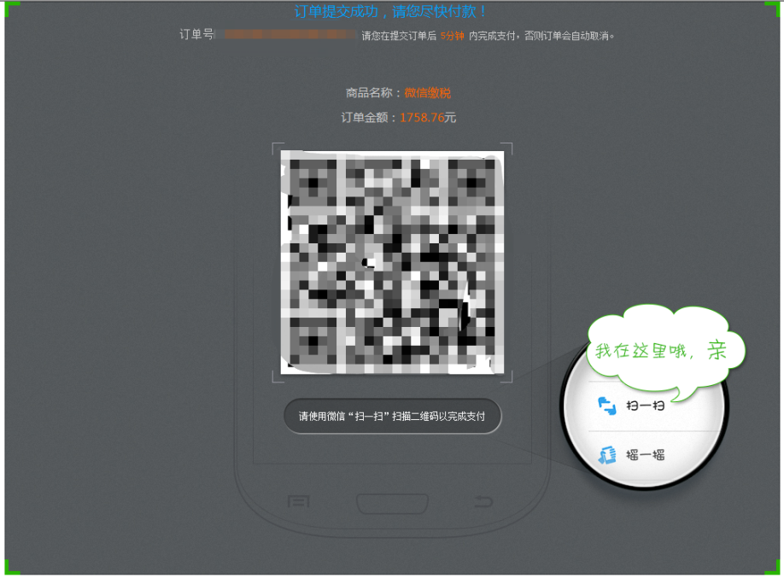Click the blue scan arrows icon beside 扫一扫
This screenshot has height=578, width=784.
coord(607,406)
